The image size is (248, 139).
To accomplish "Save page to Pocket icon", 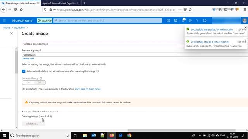I will [x=185, y=10].
